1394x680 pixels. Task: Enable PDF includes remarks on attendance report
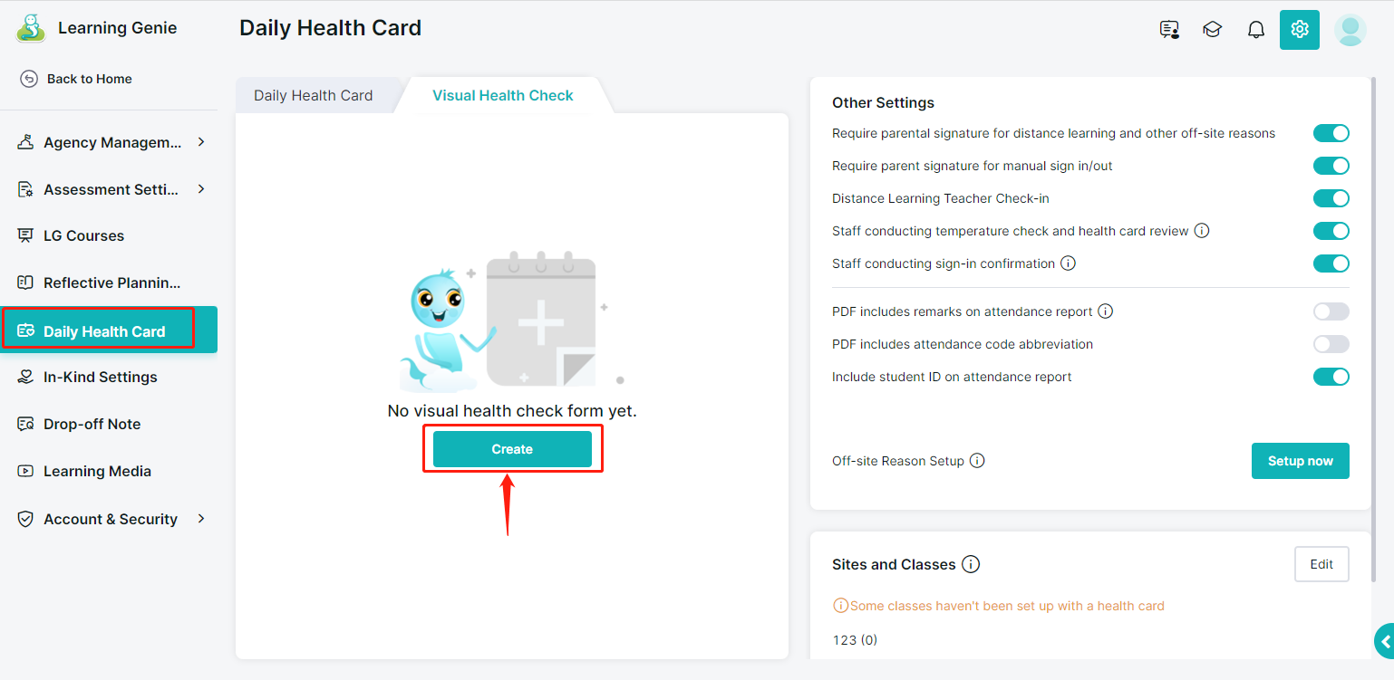[x=1331, y=311]
